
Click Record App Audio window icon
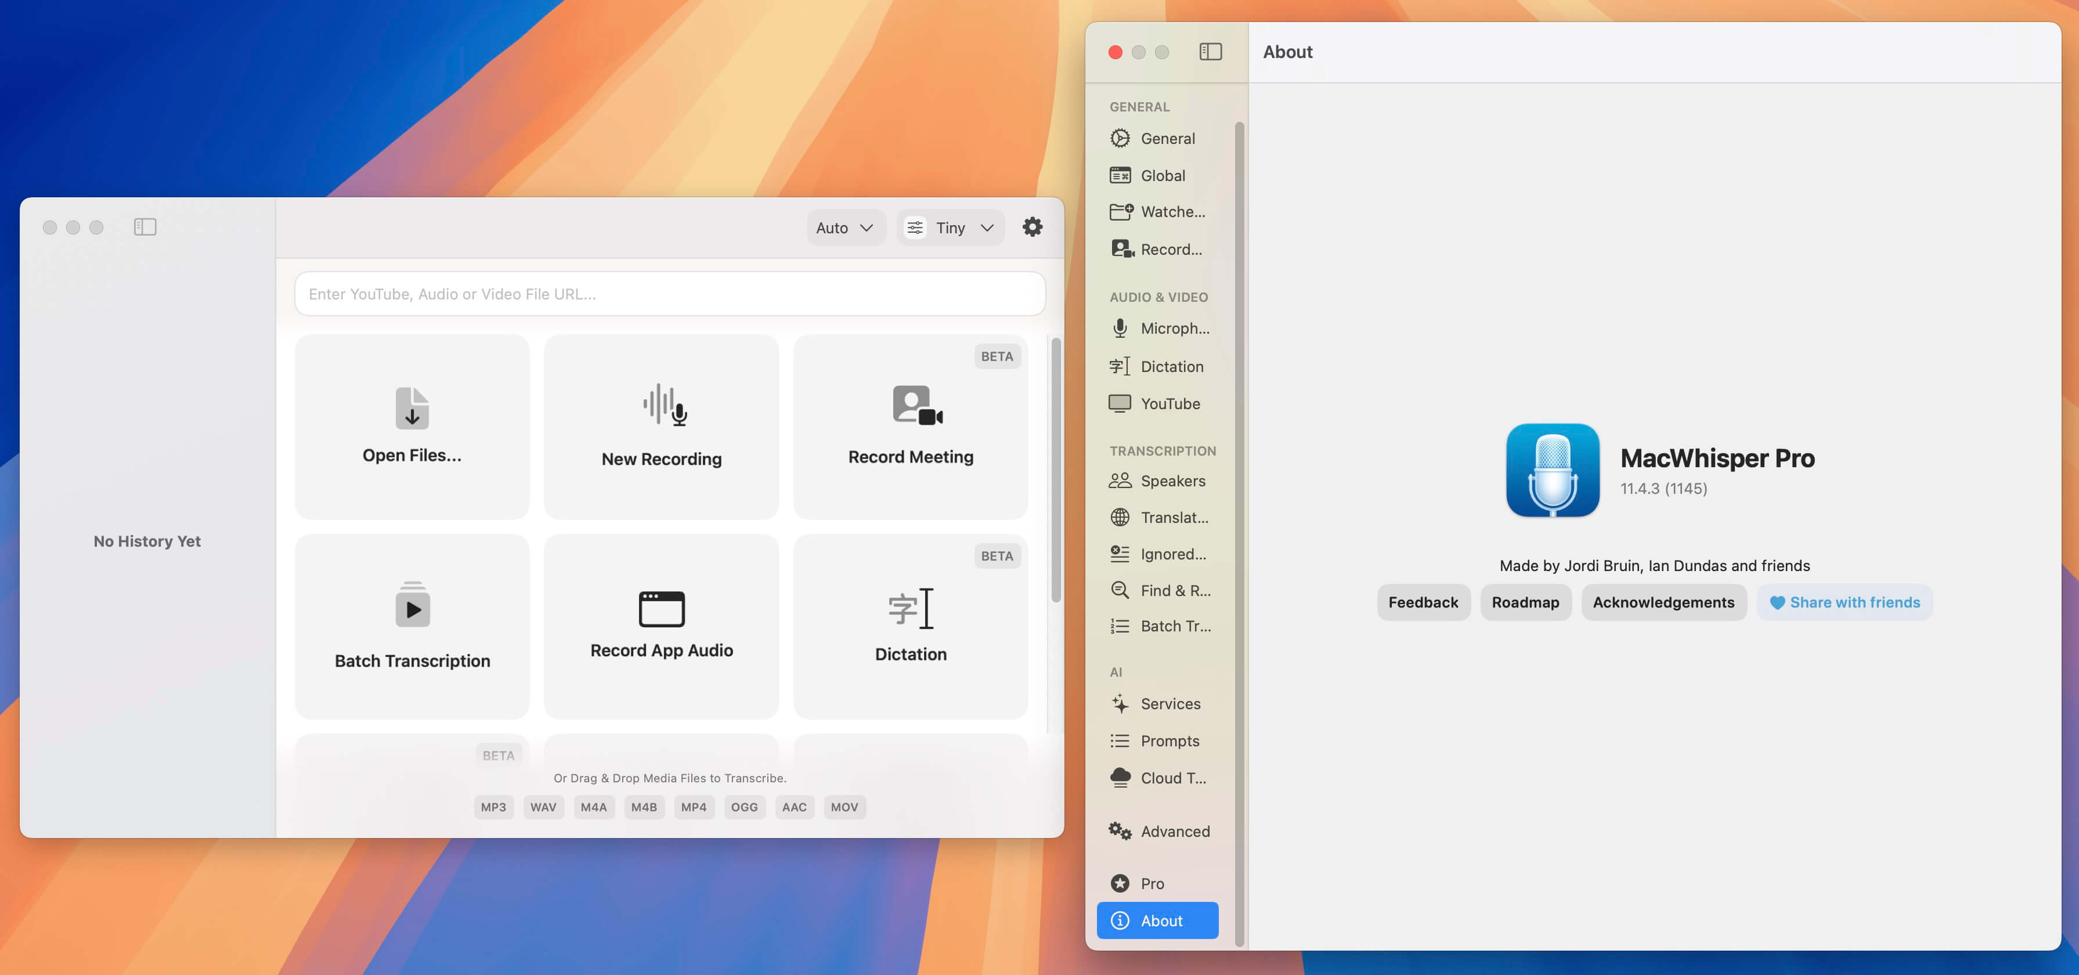(x=662, y=609)
